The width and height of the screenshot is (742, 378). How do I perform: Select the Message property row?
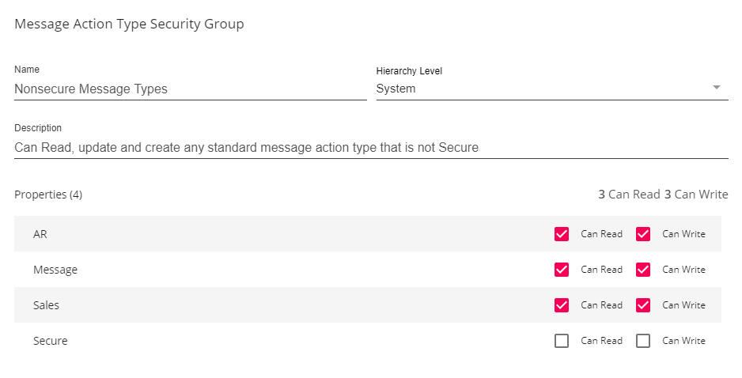[x=237, y=270]
